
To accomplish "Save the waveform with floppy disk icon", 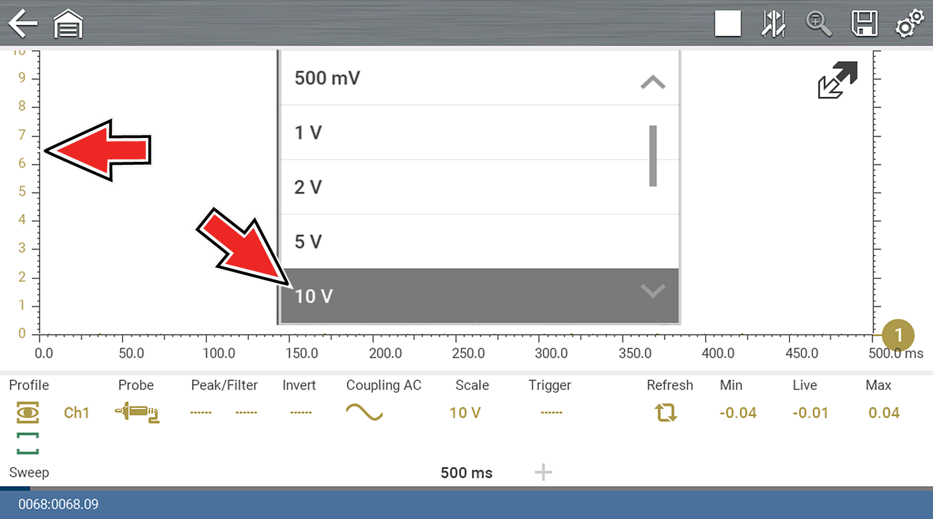I will [864, 24].
